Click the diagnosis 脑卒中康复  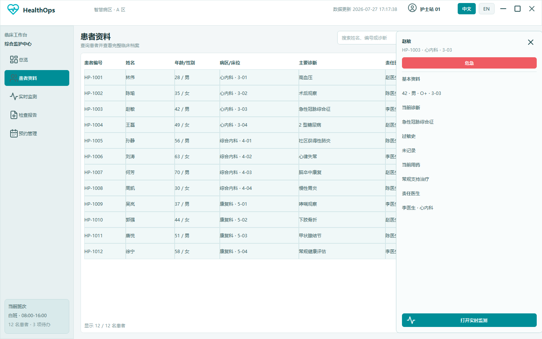[310, 172]
